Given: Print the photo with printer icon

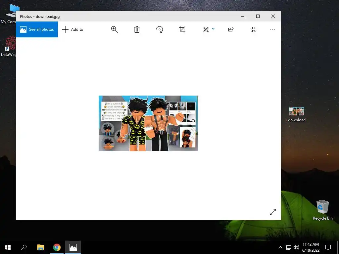Looking at the screenshot, I should click(x=253, y=29).
